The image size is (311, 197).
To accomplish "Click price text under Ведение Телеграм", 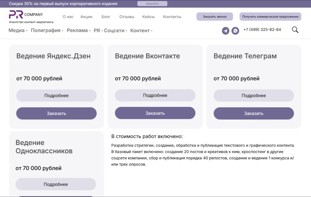I will pyautogui.click(x=236, y=78).
